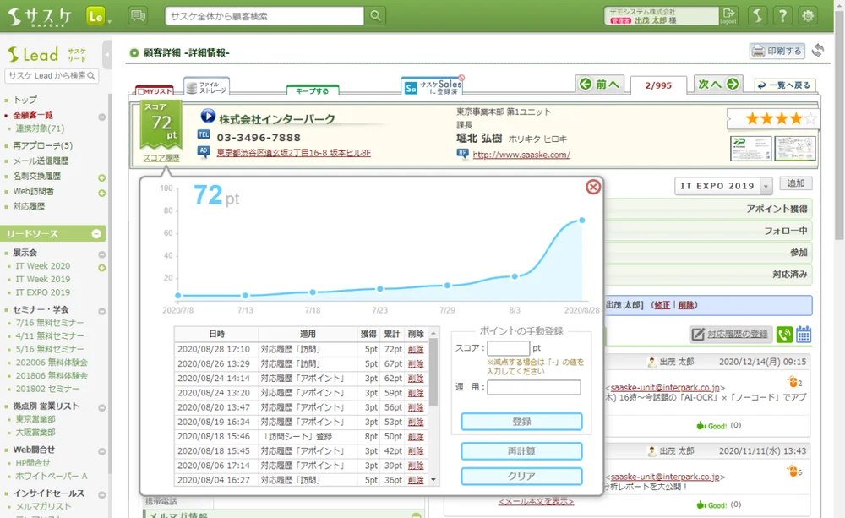The image size is (845, 518).
Task: Collapse the 展示会 group in sidebar
Action: pyautogui.click(x=101, y=253)
